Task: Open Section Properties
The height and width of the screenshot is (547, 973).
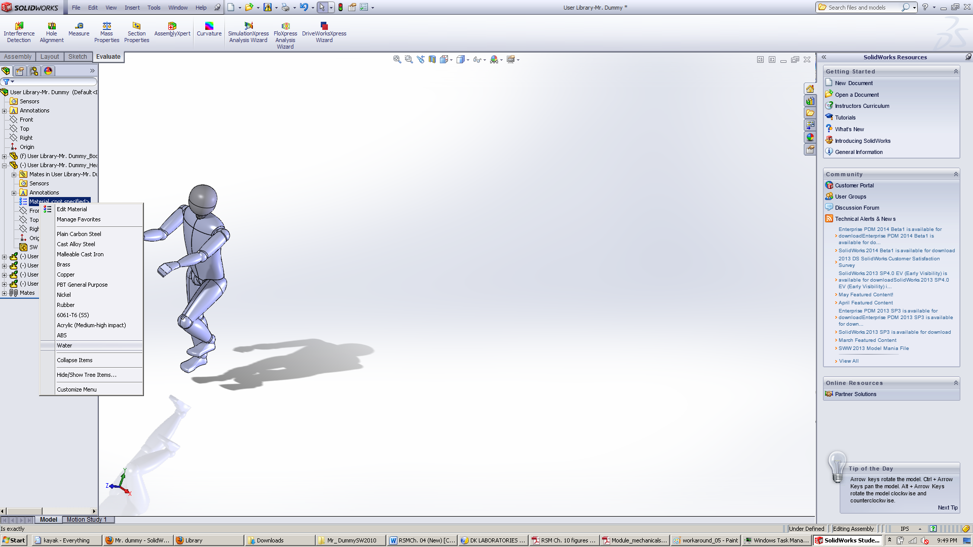Action: 136,32
